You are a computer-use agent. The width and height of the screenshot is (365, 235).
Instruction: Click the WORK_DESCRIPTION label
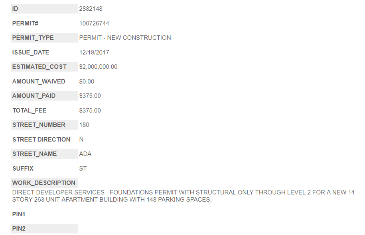[x=44, y=183]
